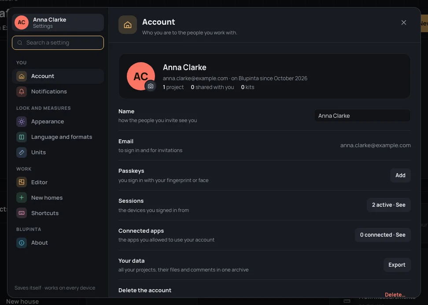Open the Appearance settings section
This screenshot has height=305, width=428.
pos(58,122)
